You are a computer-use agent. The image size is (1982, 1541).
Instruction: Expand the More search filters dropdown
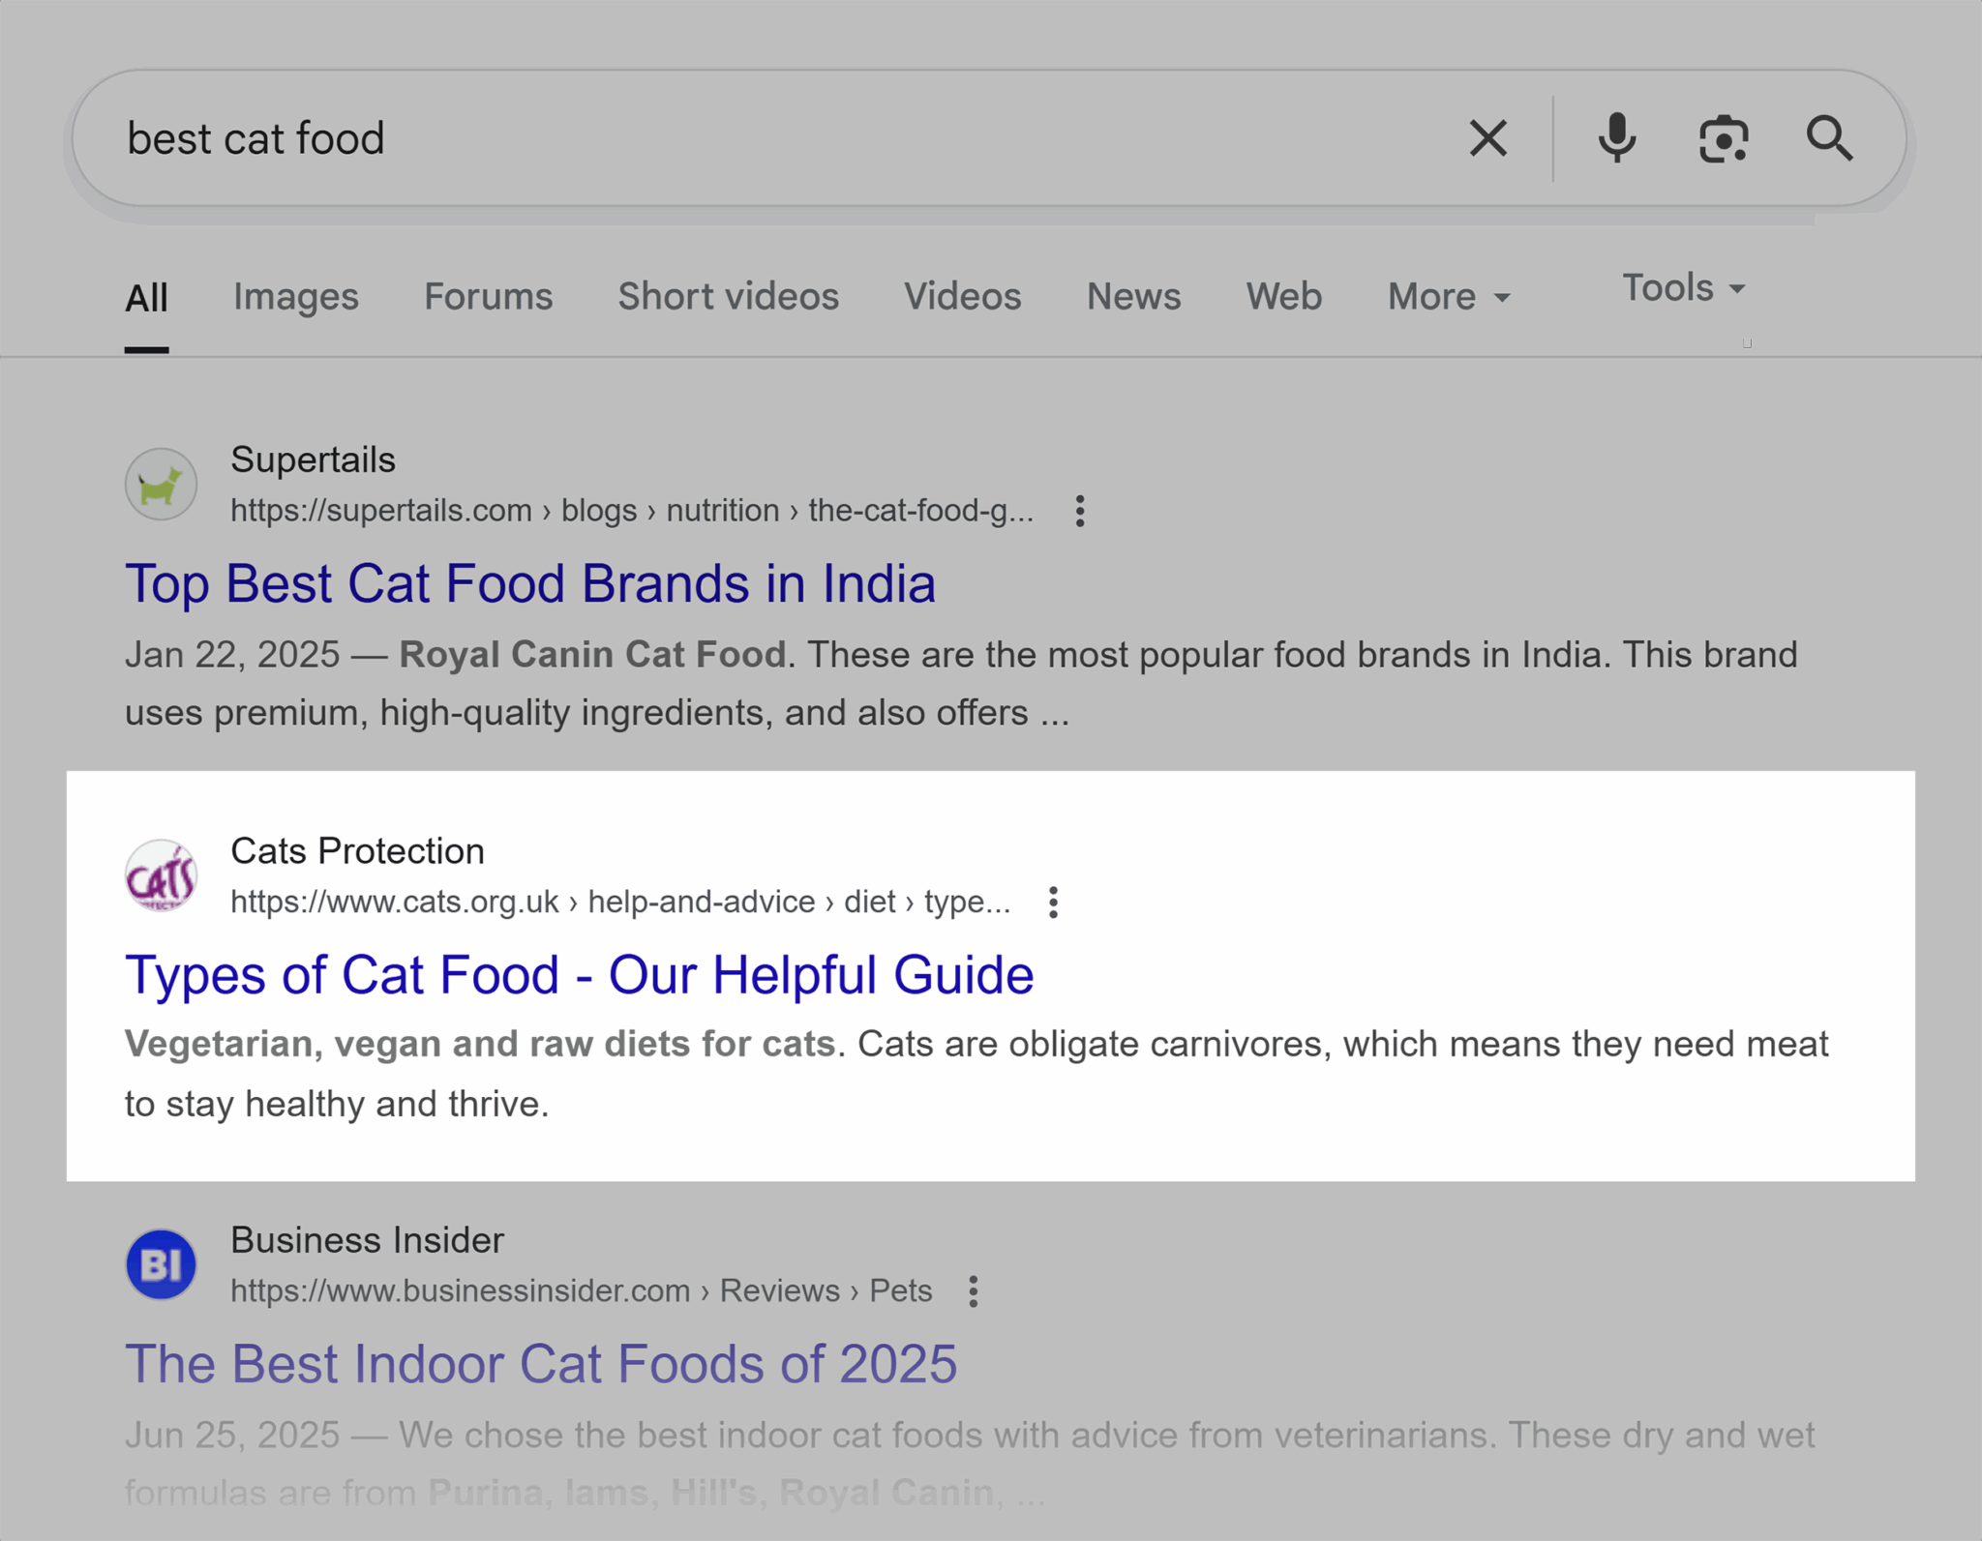click(x=1449, y=296)
